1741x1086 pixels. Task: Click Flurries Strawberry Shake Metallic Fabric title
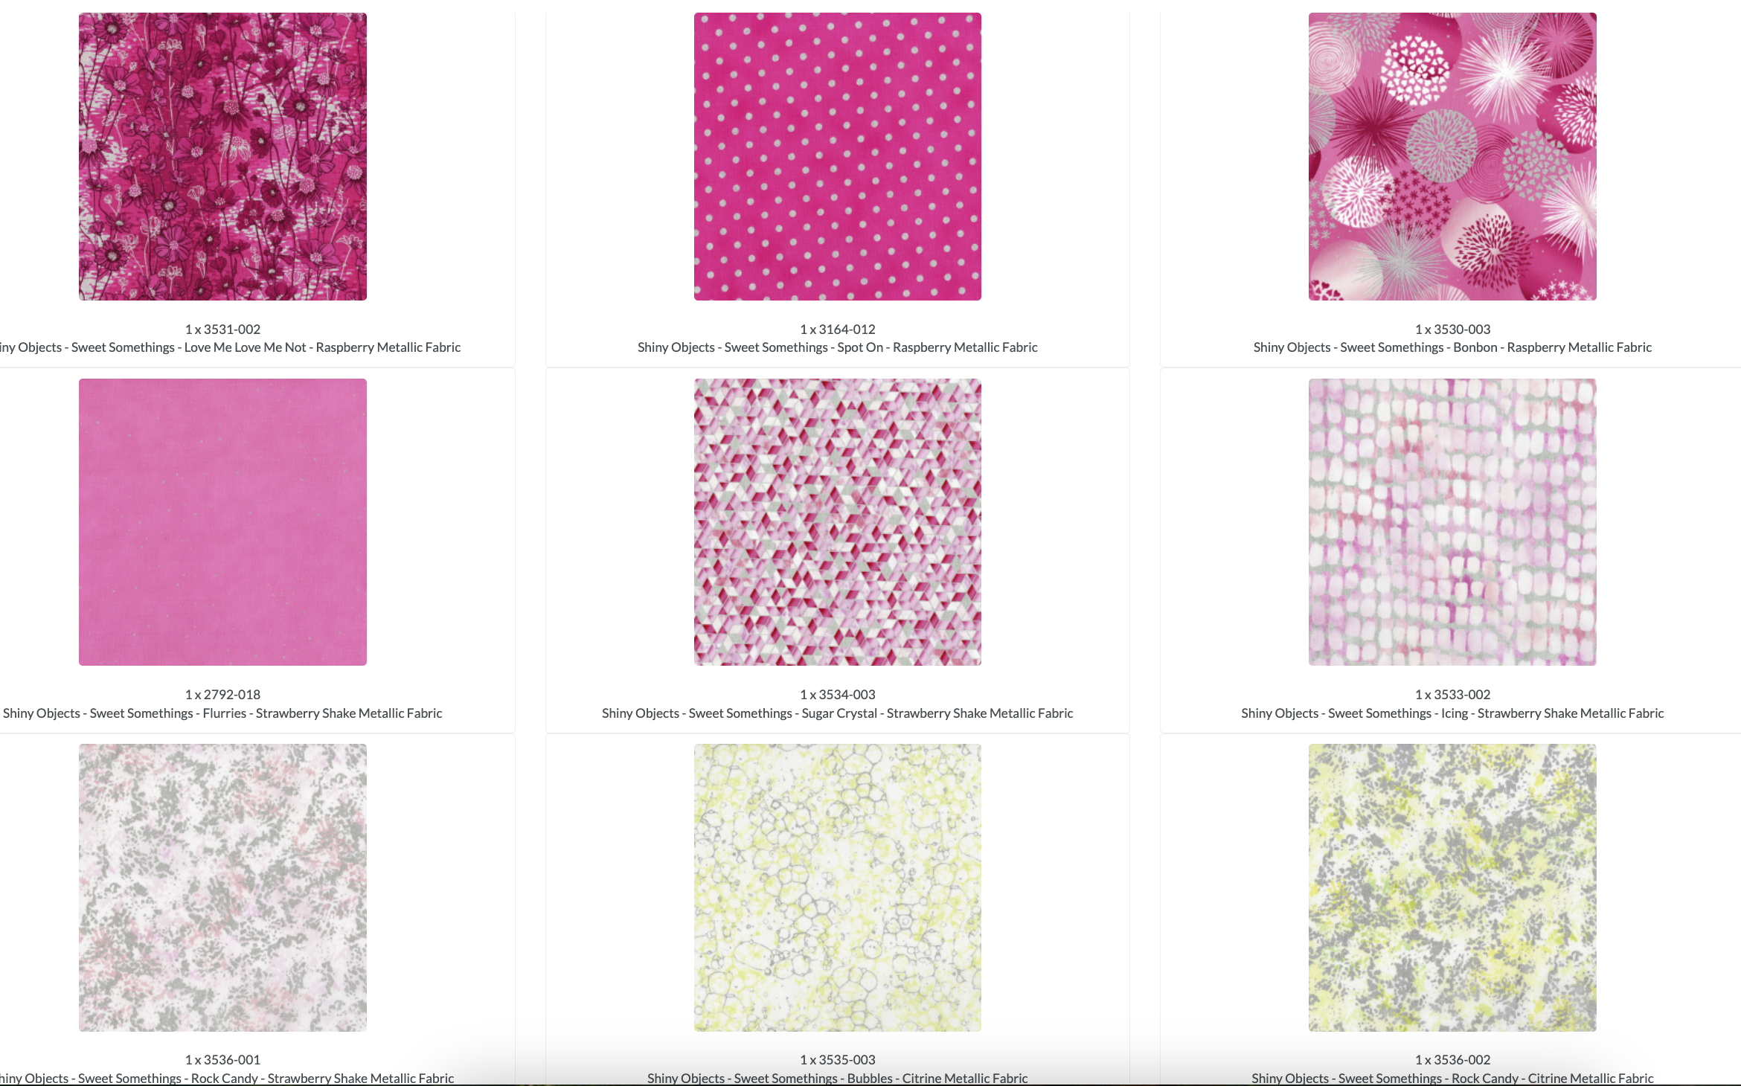(222, 713)
